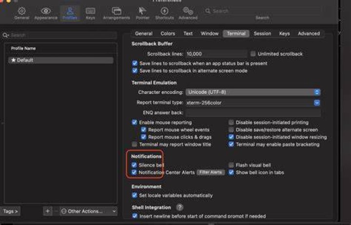Open the Advanced gears icon in toolbar
Viewport: 351px width, 225px height.
188,13
